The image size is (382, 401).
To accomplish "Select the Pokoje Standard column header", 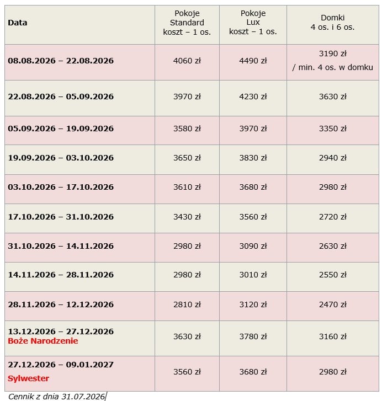I will coord(187,23).
